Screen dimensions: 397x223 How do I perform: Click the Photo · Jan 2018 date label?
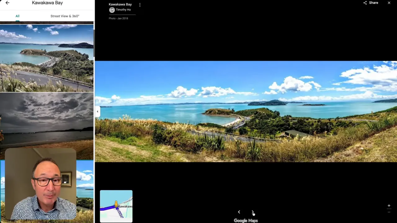118,18
